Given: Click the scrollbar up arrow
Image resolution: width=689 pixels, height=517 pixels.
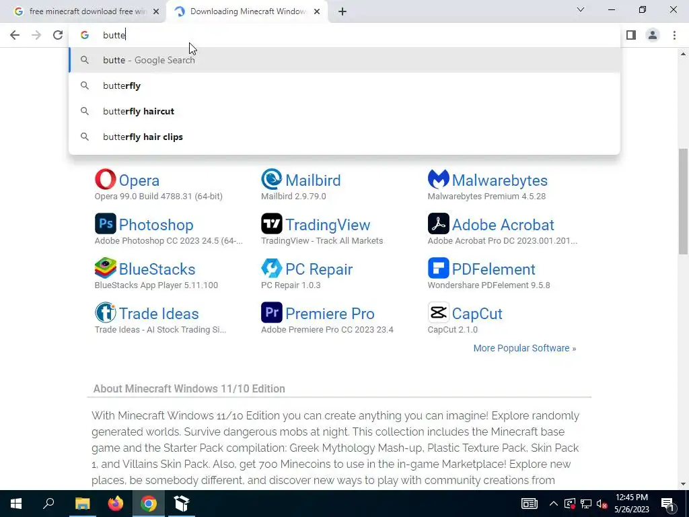Looking at the screenshot, I should coord(683,54).
